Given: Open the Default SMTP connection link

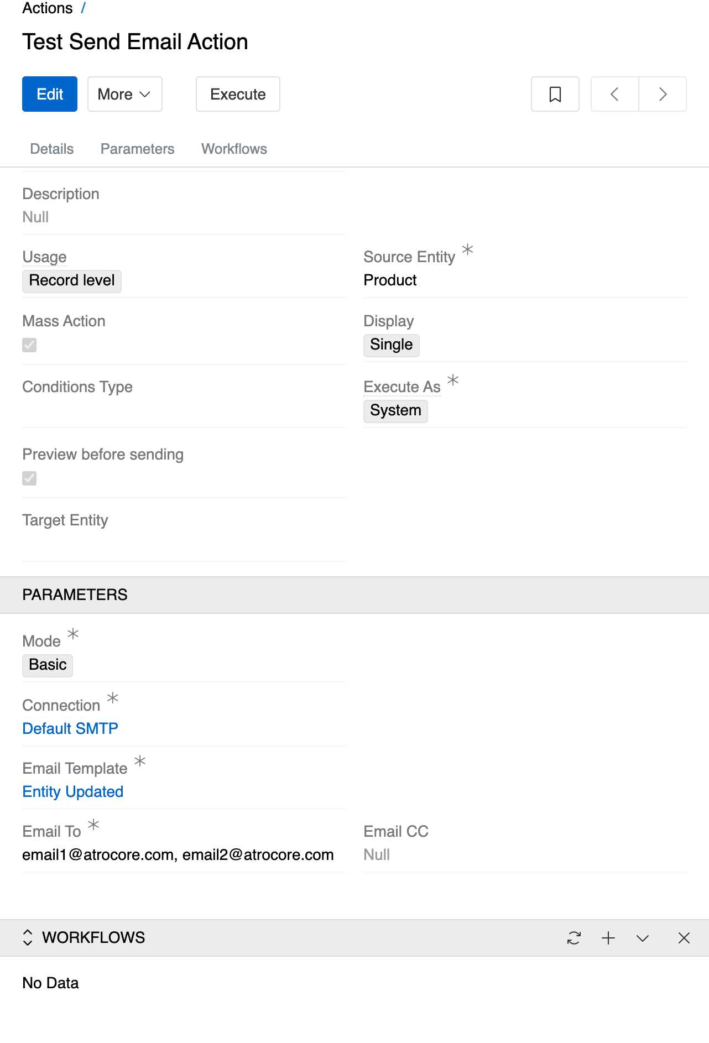Looking at the screenshot, I should click(70, 728).
